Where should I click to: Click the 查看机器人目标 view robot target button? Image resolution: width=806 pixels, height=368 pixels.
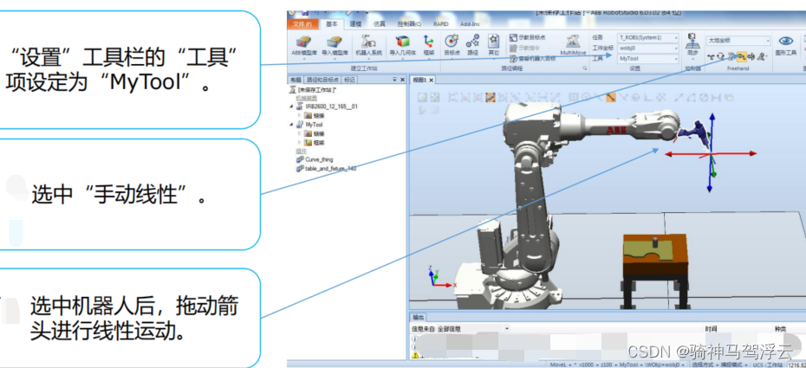(532, 58)
